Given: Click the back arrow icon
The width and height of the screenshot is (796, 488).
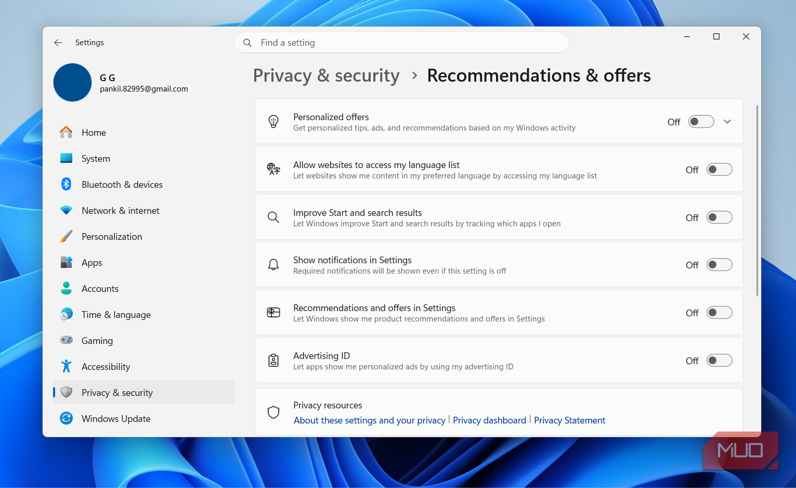Looking at the screenshot, I should click(58, 43).
